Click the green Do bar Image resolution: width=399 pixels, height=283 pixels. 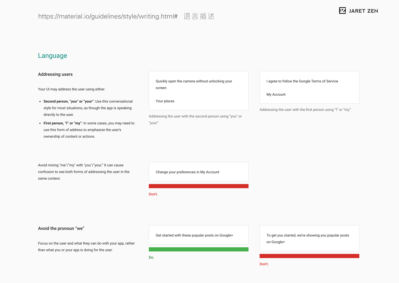(x=198, y=250)
